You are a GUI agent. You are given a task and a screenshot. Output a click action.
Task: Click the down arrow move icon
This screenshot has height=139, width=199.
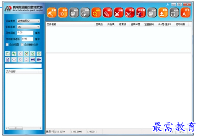[x=20, y=60]
